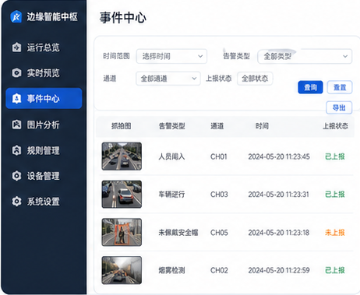Click 已上报 status in 人员闯入 row
Viewport: 360px width, 295px height.
[335, 156]
